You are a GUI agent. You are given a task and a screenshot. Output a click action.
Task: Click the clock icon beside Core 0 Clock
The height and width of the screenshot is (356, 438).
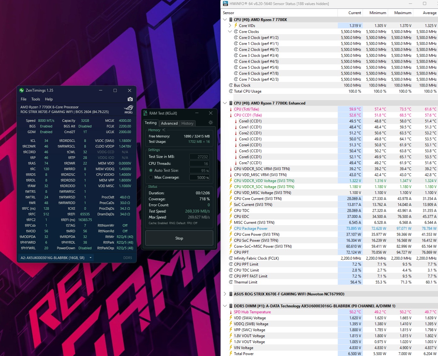pos(236,38)
